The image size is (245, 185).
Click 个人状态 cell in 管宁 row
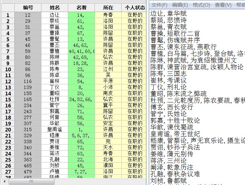134,105
